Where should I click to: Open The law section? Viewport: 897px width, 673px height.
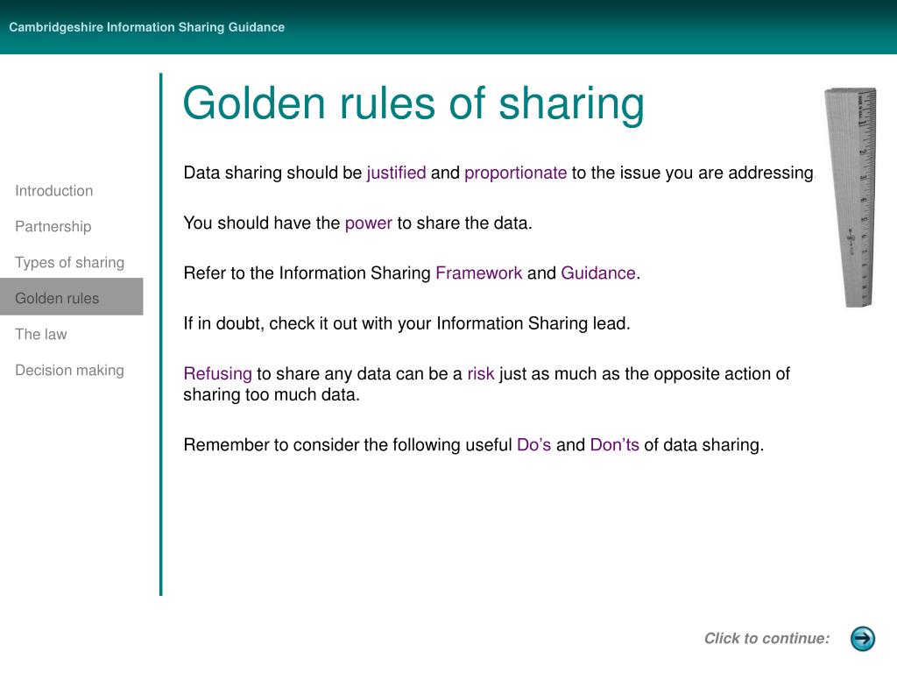click(x=41, y=334)
